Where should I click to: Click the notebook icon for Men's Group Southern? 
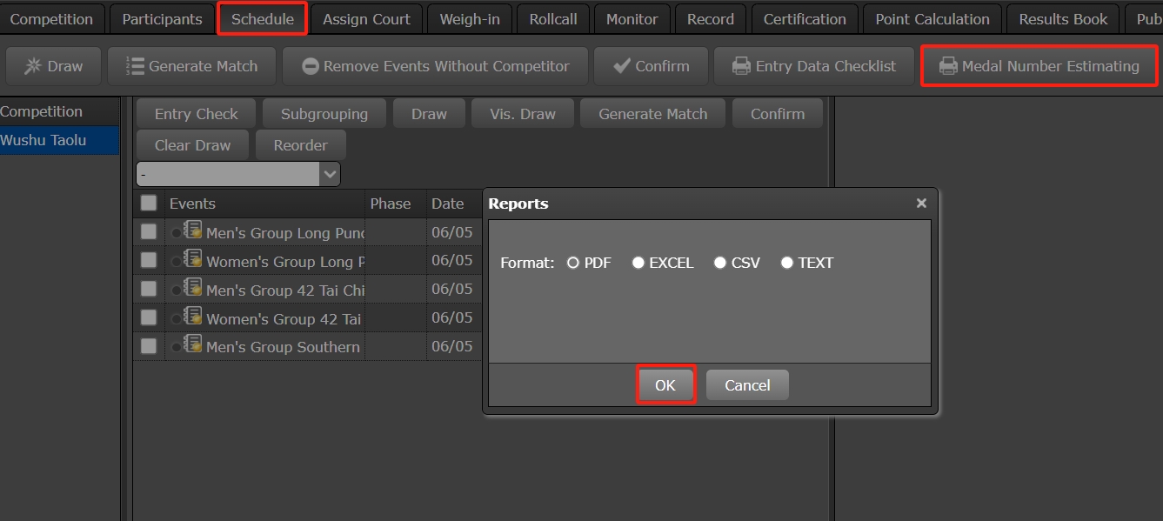193,344
